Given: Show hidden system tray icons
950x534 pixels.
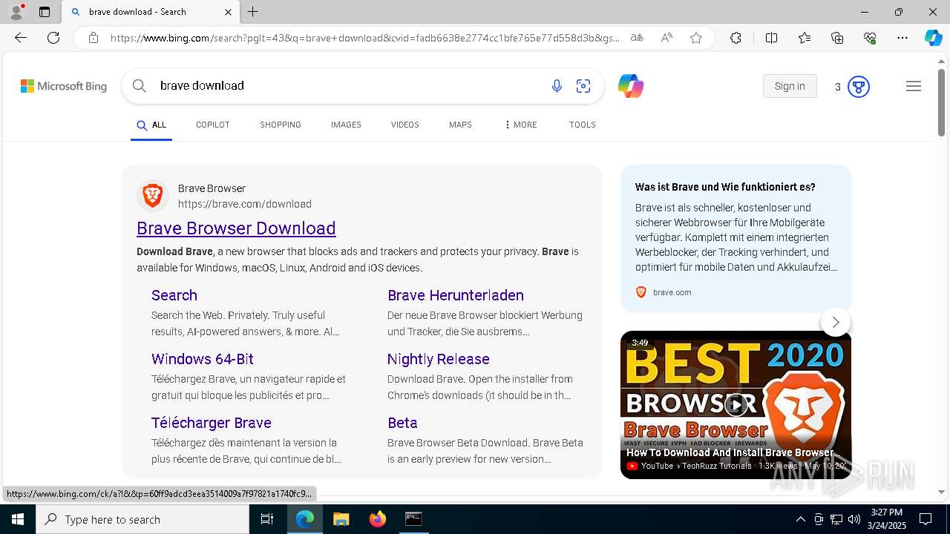Looking at the screenshot, I should 800,519.
